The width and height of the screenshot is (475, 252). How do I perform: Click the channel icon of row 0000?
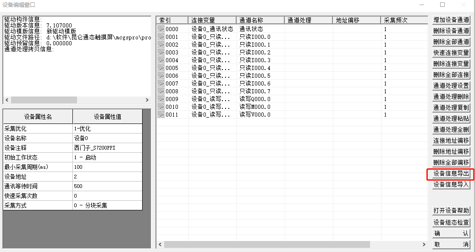tap(161, 29)
